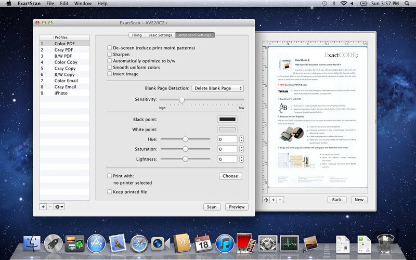
Task: Launch iTunes from the Dock
Action: point(225,243)
